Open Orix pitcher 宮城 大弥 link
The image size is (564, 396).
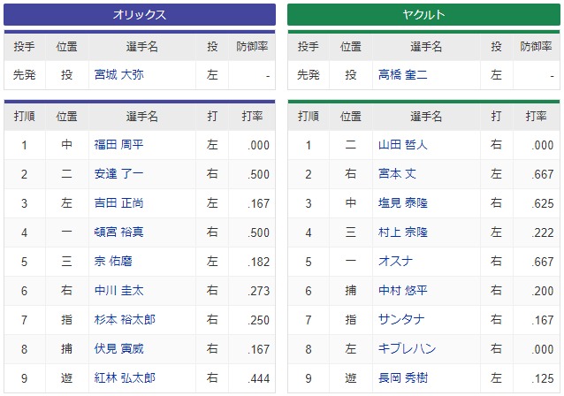tap(118, 75)
